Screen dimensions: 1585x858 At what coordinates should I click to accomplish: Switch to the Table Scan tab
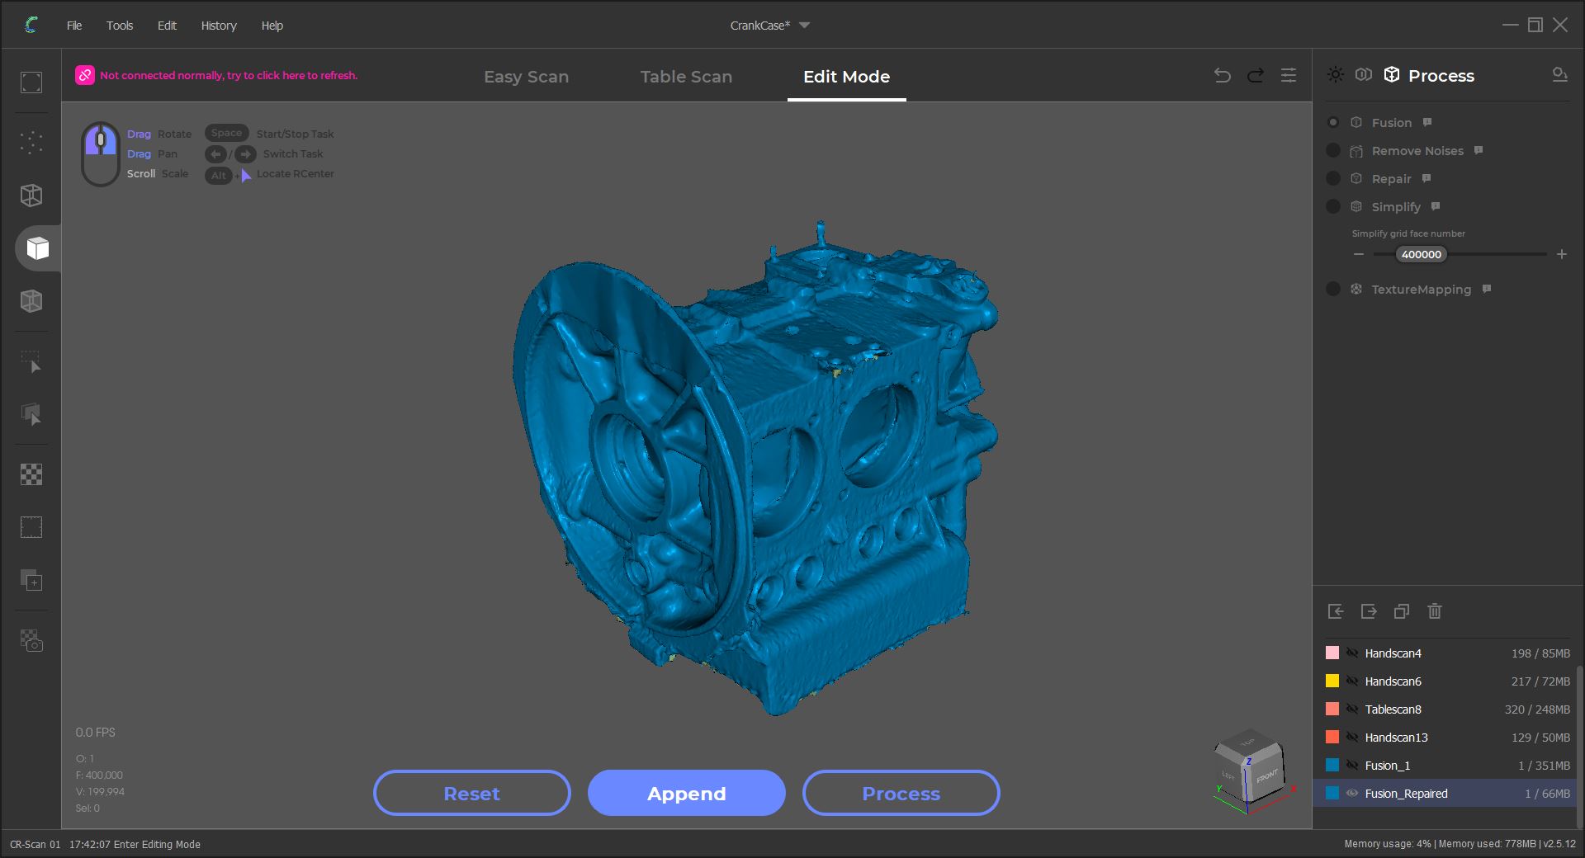point(686,77)
